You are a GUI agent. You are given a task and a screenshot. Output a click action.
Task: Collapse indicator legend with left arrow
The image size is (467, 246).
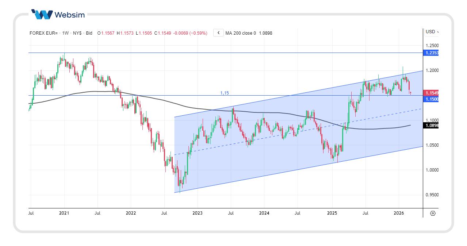[x=218, y=33]
